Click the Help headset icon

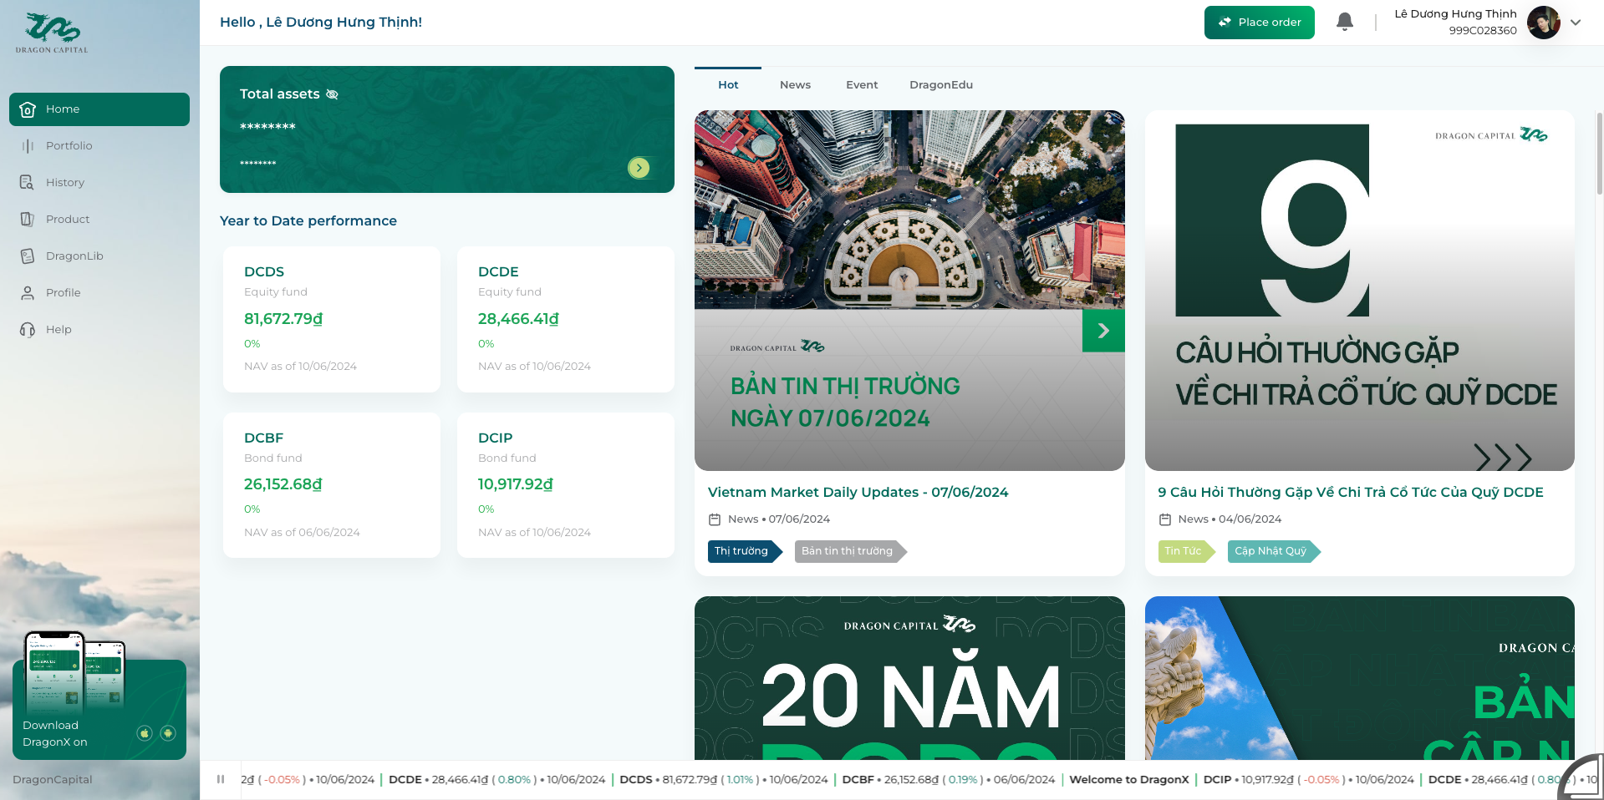click(x=28, y=330)
